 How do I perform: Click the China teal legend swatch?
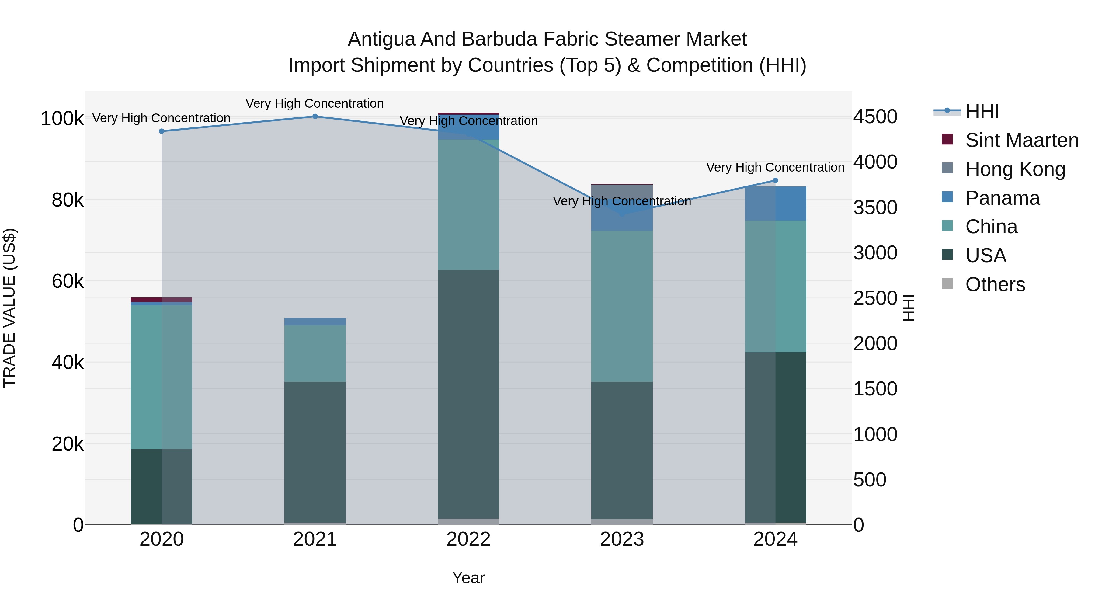click(947, 225)
